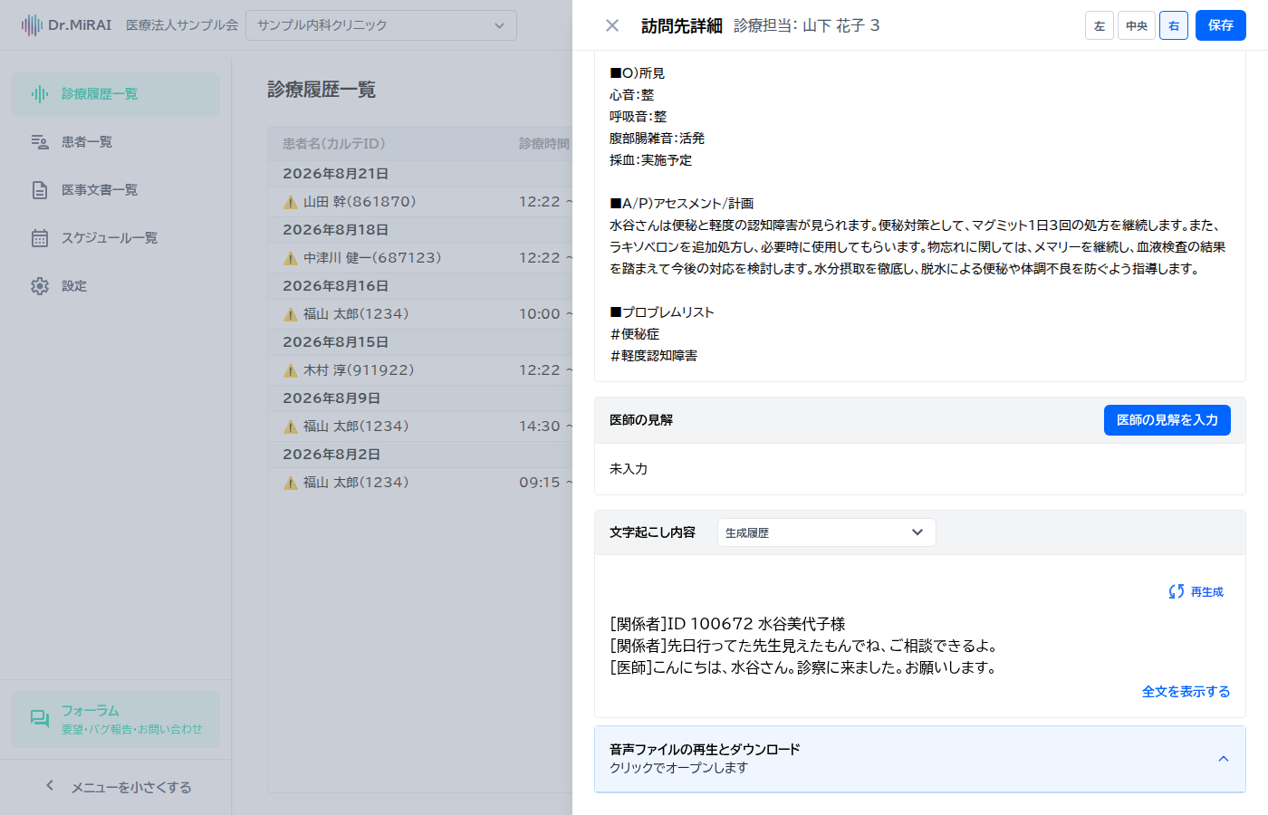
Task: Set panel position to 中央
Action: 1137,25
